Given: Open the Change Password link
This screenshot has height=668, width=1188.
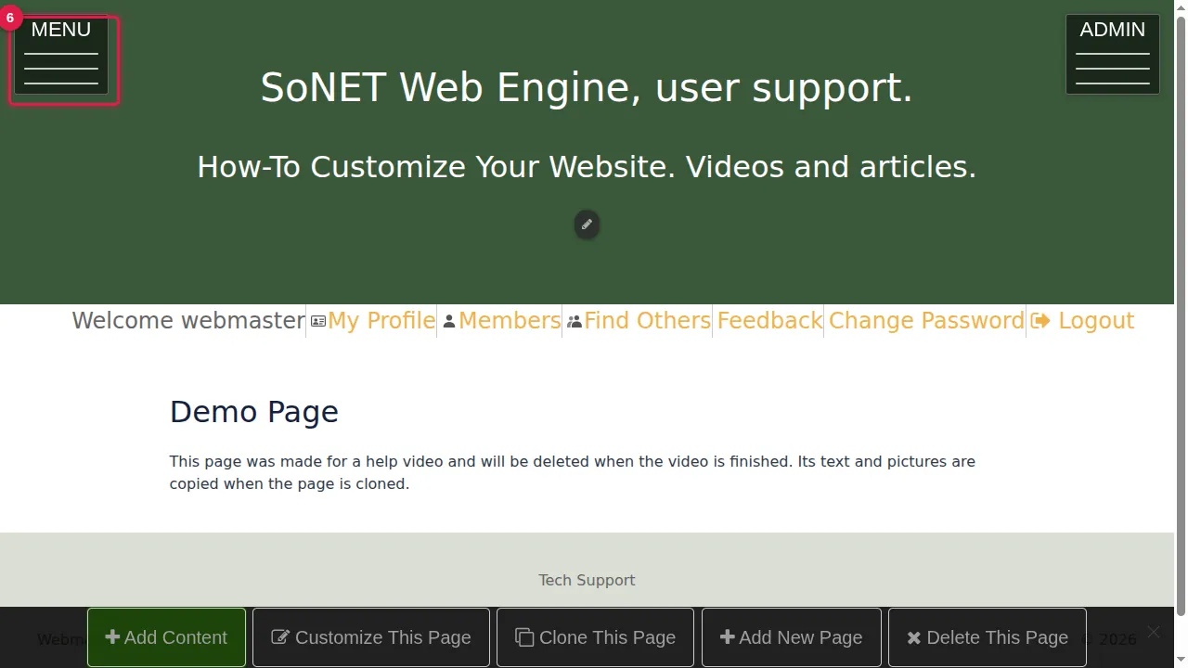Looking at the screenshot, I should click(926, 321).
